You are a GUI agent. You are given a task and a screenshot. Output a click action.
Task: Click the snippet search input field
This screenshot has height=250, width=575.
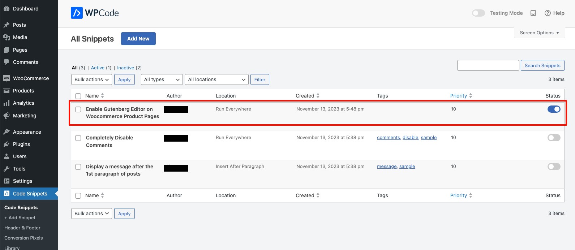(x=488, y=65)
